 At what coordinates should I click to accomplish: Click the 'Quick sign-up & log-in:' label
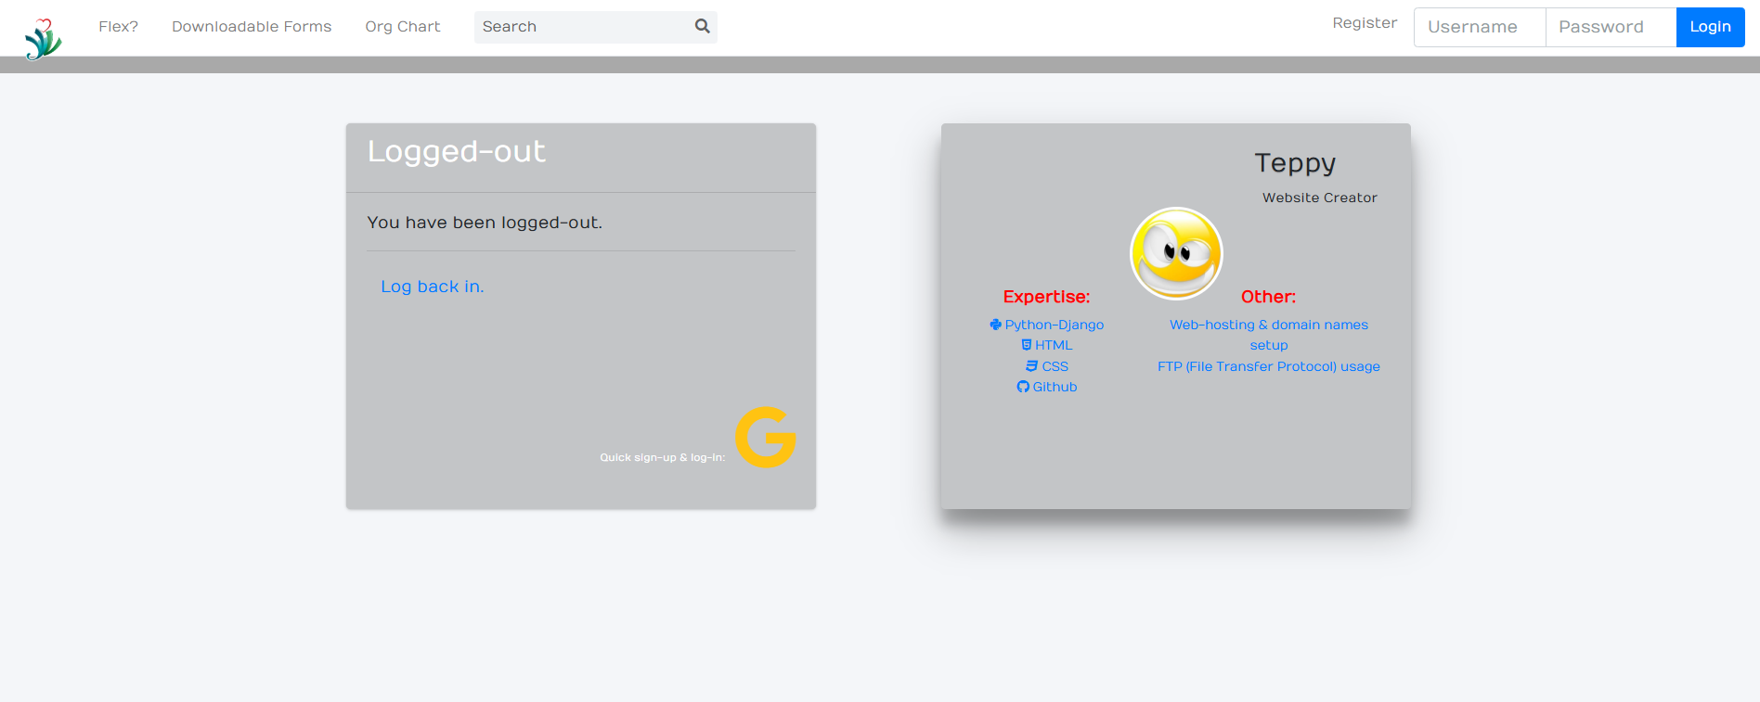coord(663,457)
